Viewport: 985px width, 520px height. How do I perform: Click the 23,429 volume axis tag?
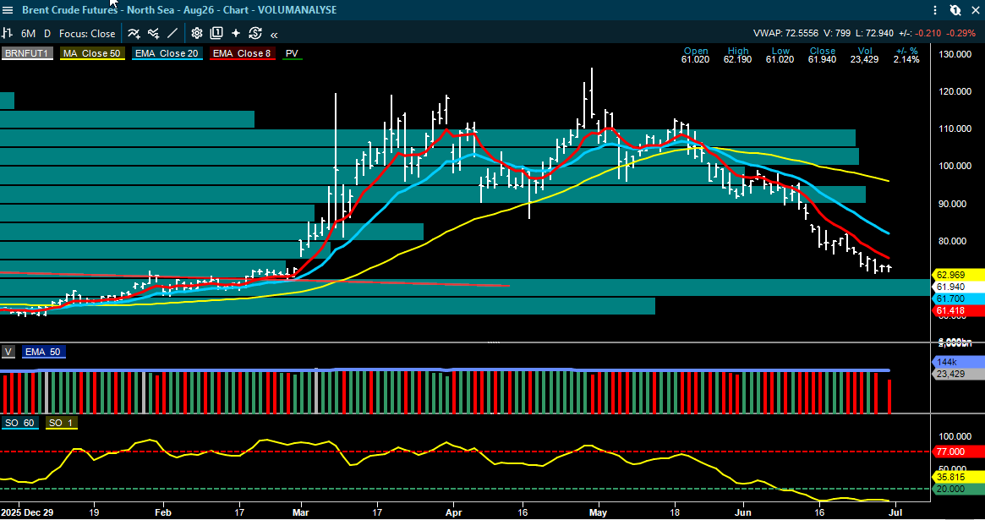tap(957, 375)
